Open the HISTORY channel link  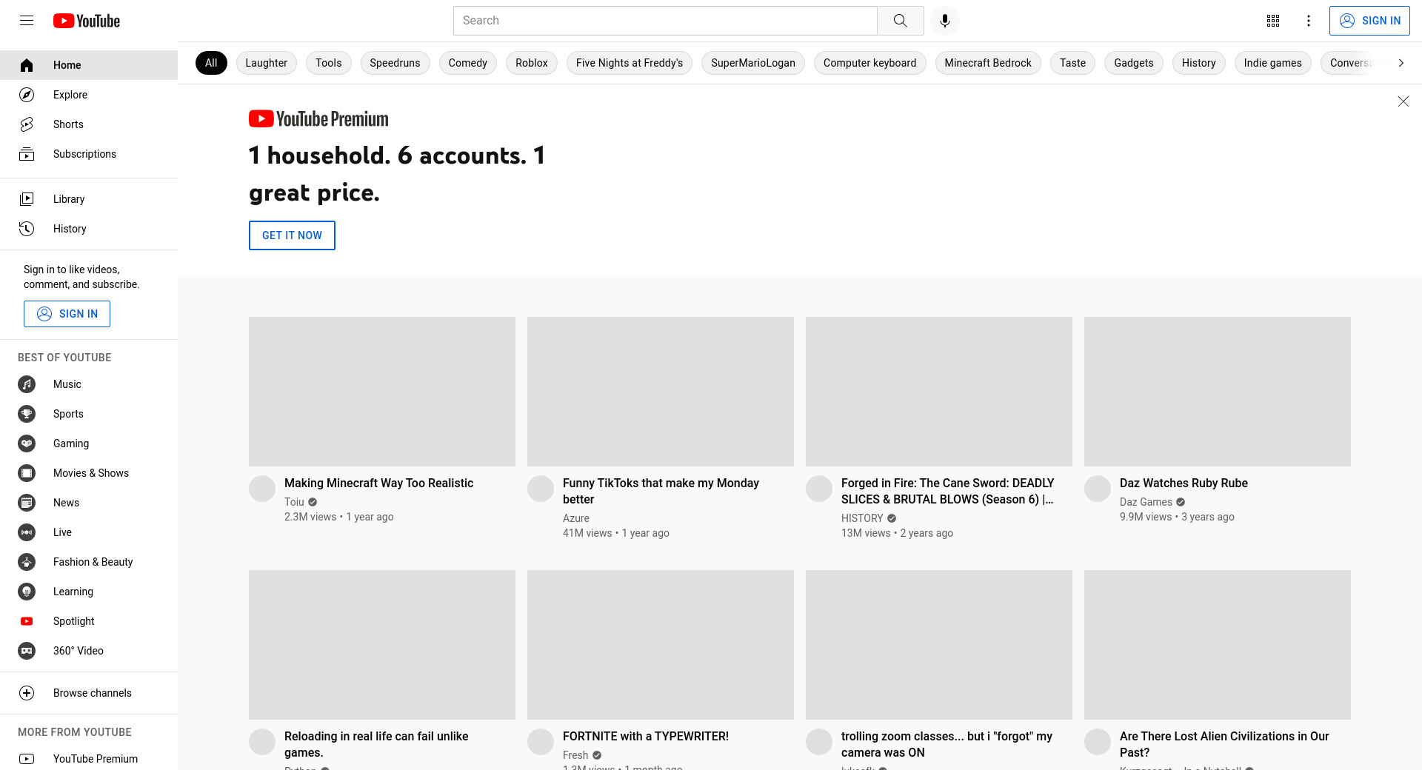click(x=862, y=518)
